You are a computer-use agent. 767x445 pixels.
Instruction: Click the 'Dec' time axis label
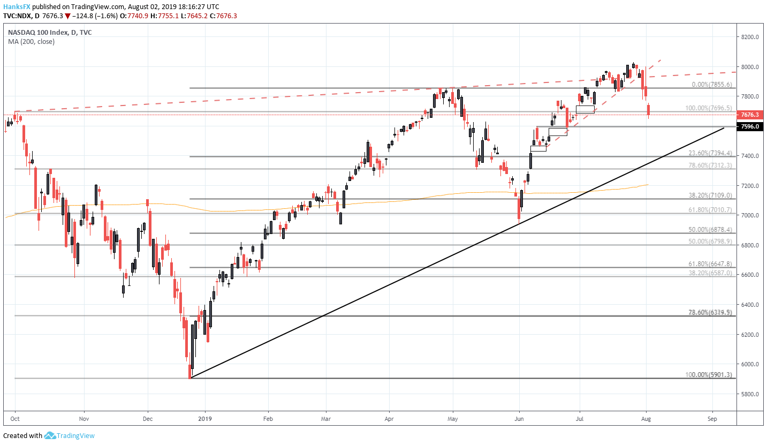[148, 419]
